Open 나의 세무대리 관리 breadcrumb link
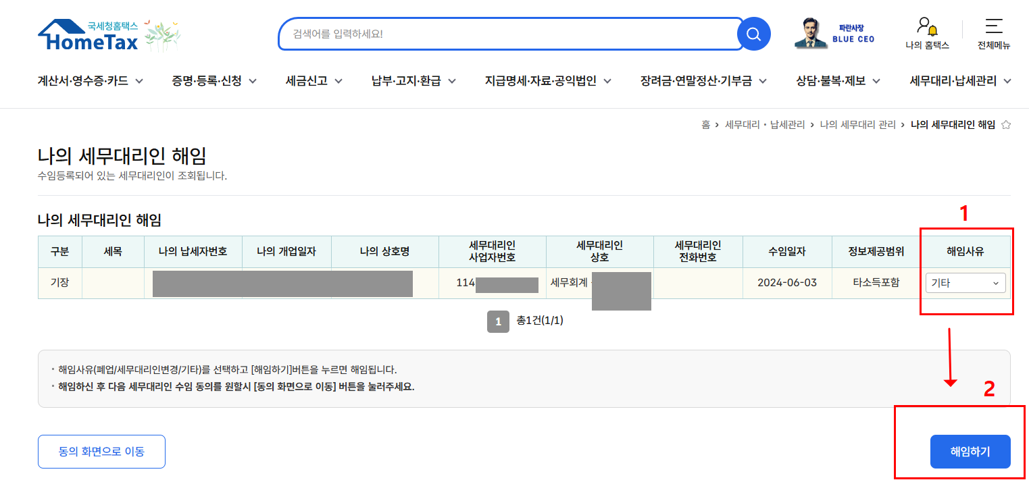 point(858,124)
